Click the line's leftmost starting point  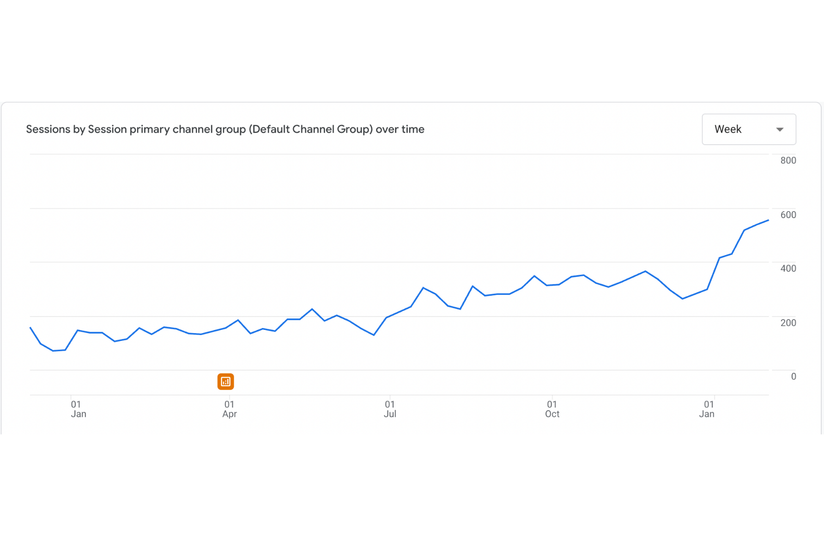click(30, 328)
